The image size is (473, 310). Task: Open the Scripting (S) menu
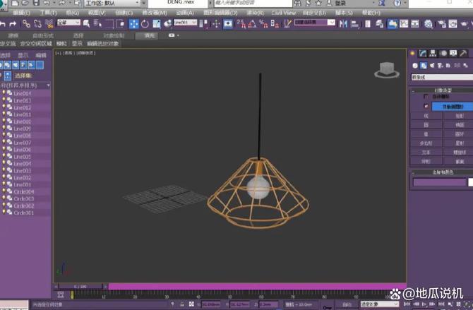click(344, 13)
